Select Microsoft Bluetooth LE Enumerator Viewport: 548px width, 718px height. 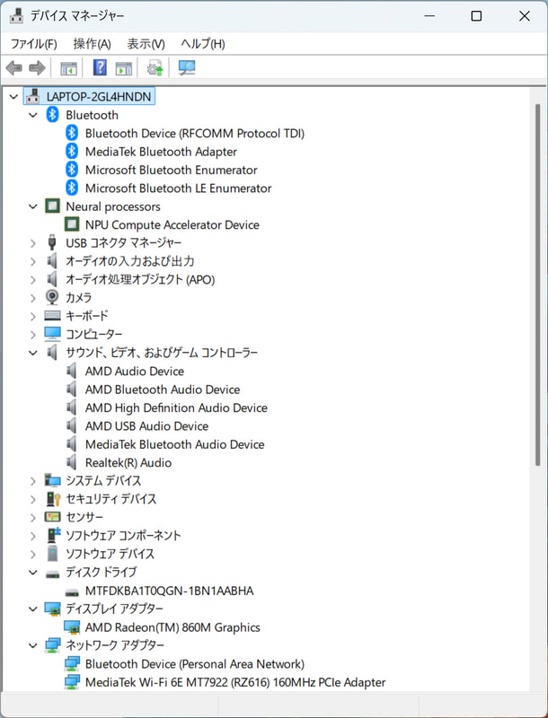178,188
